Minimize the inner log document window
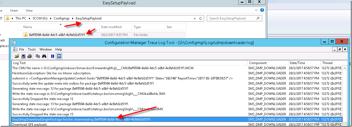The image size is (352, 127). click(335, 49)
